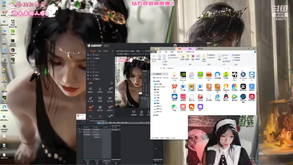Open the 微信 WeChat shortcut
Screen dimensions: 293x165
click(174, 107)
